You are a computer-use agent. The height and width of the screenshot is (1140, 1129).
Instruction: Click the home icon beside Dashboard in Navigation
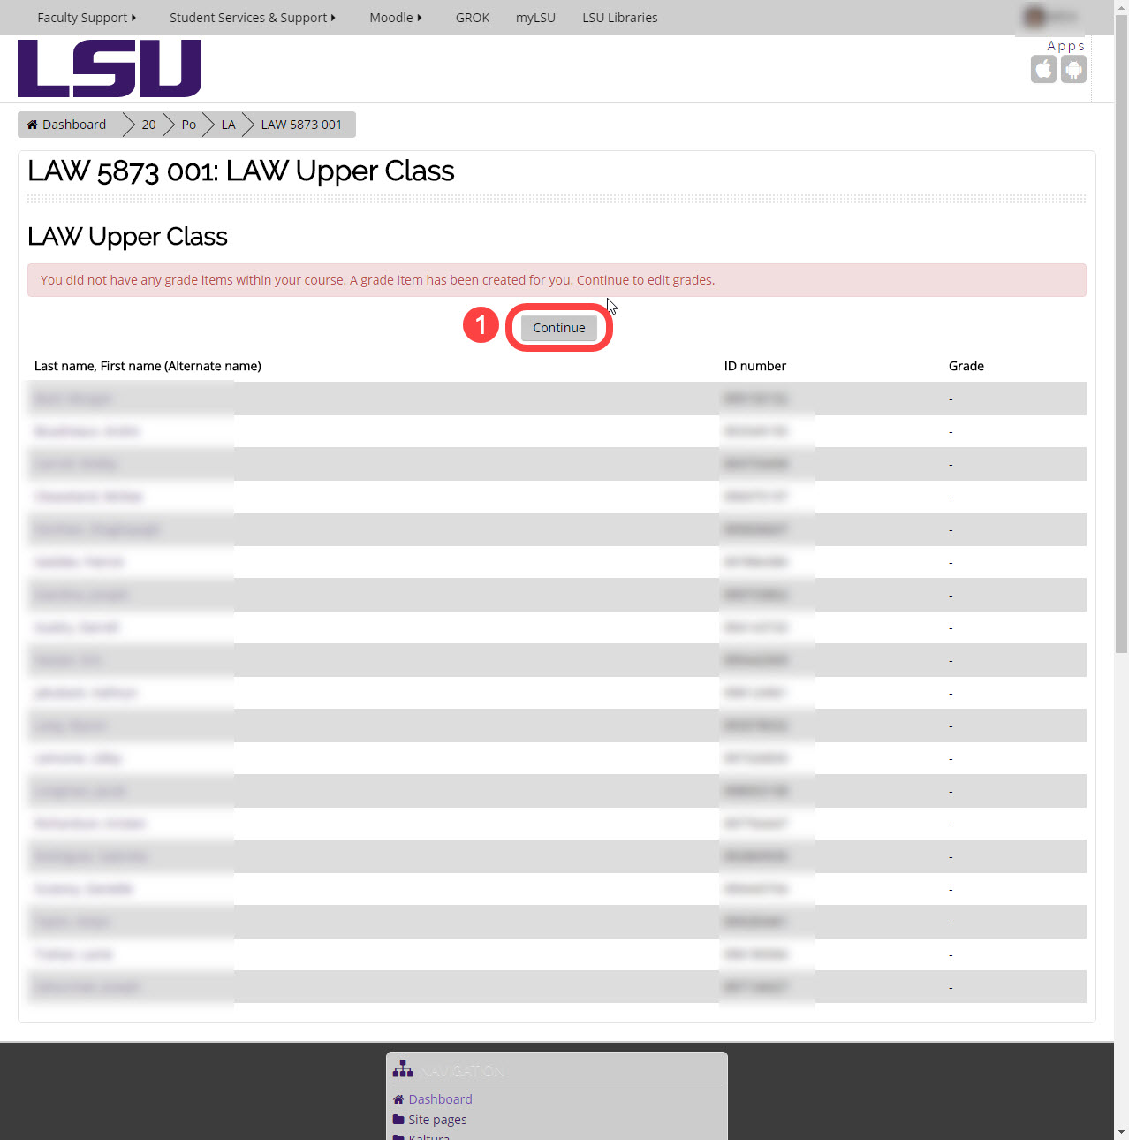click(x=398, y=1098)
